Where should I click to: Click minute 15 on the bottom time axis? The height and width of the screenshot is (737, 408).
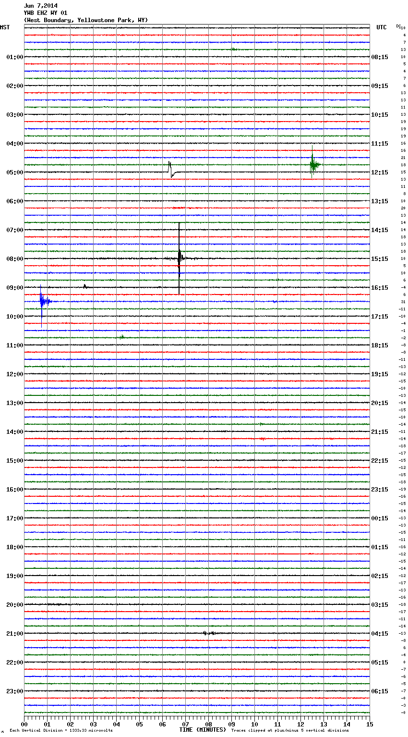coord(370,724)
